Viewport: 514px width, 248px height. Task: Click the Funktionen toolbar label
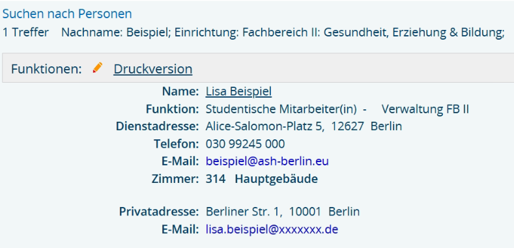pos(46,69)
